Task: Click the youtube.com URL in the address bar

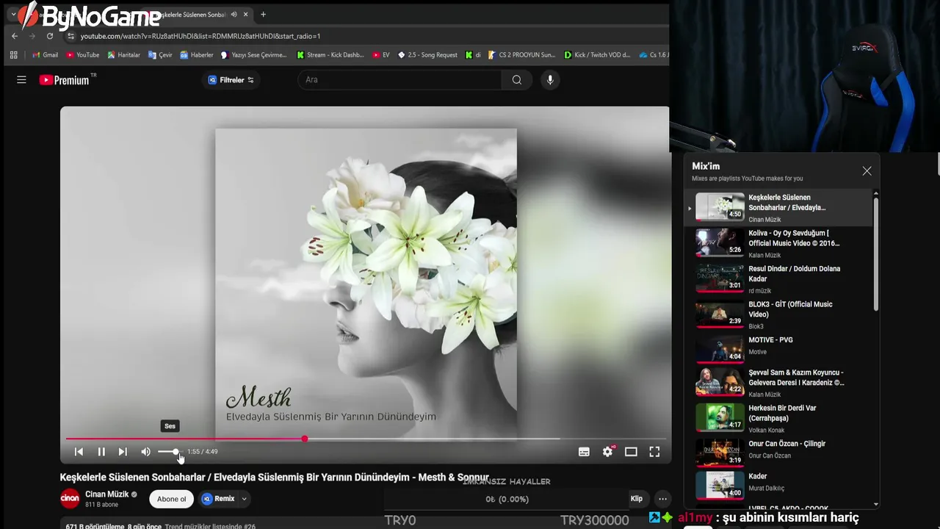Action: 200,36
